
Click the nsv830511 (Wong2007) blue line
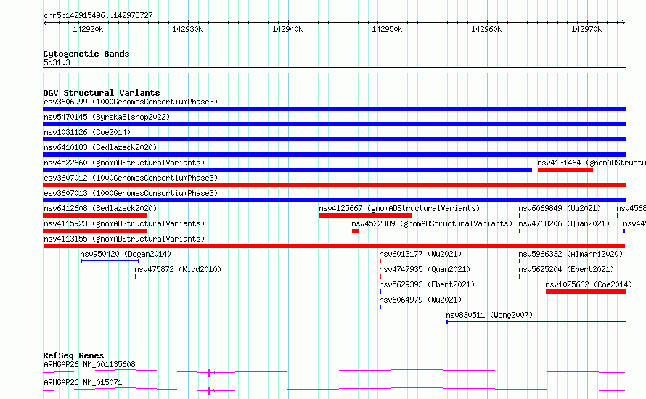coord(536,322)
